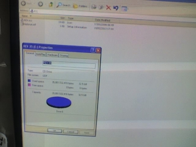Click the Copy To toolbar icon
The image size is (196, 147).
(101, 7)
